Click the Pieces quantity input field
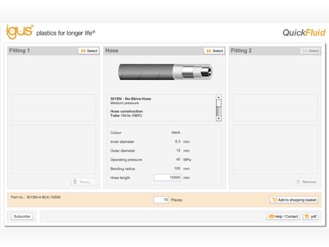 pyautogui.click(x=161, y=200)
